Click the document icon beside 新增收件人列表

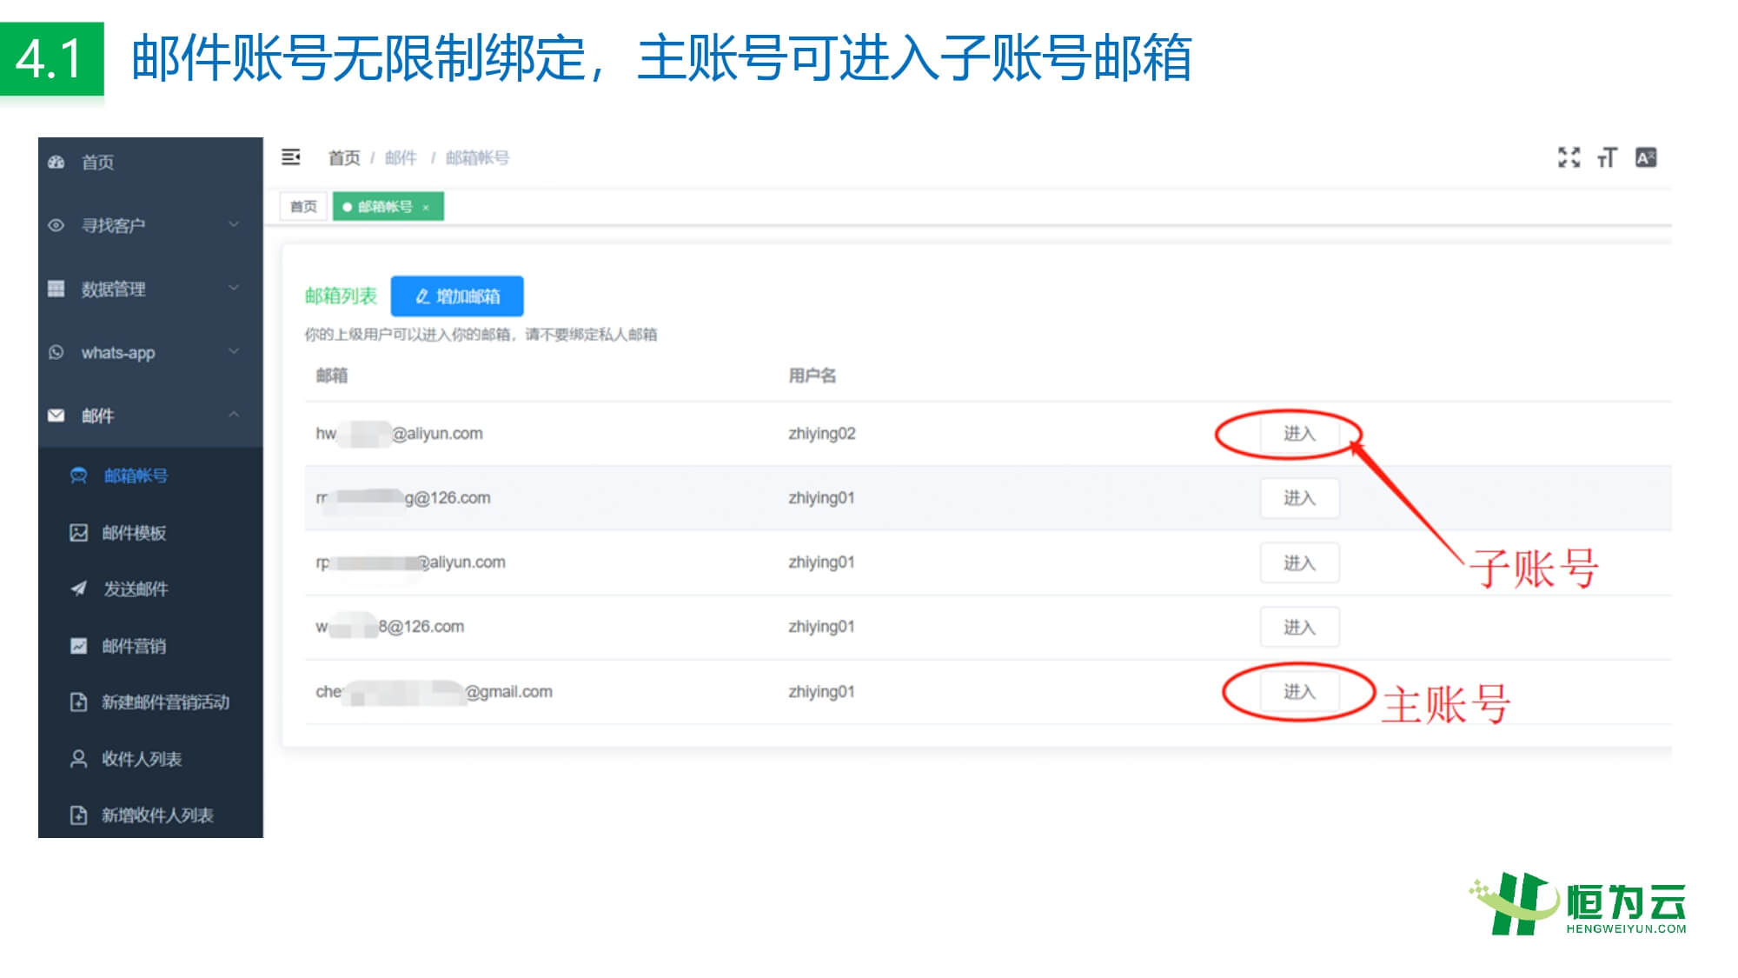79,815
